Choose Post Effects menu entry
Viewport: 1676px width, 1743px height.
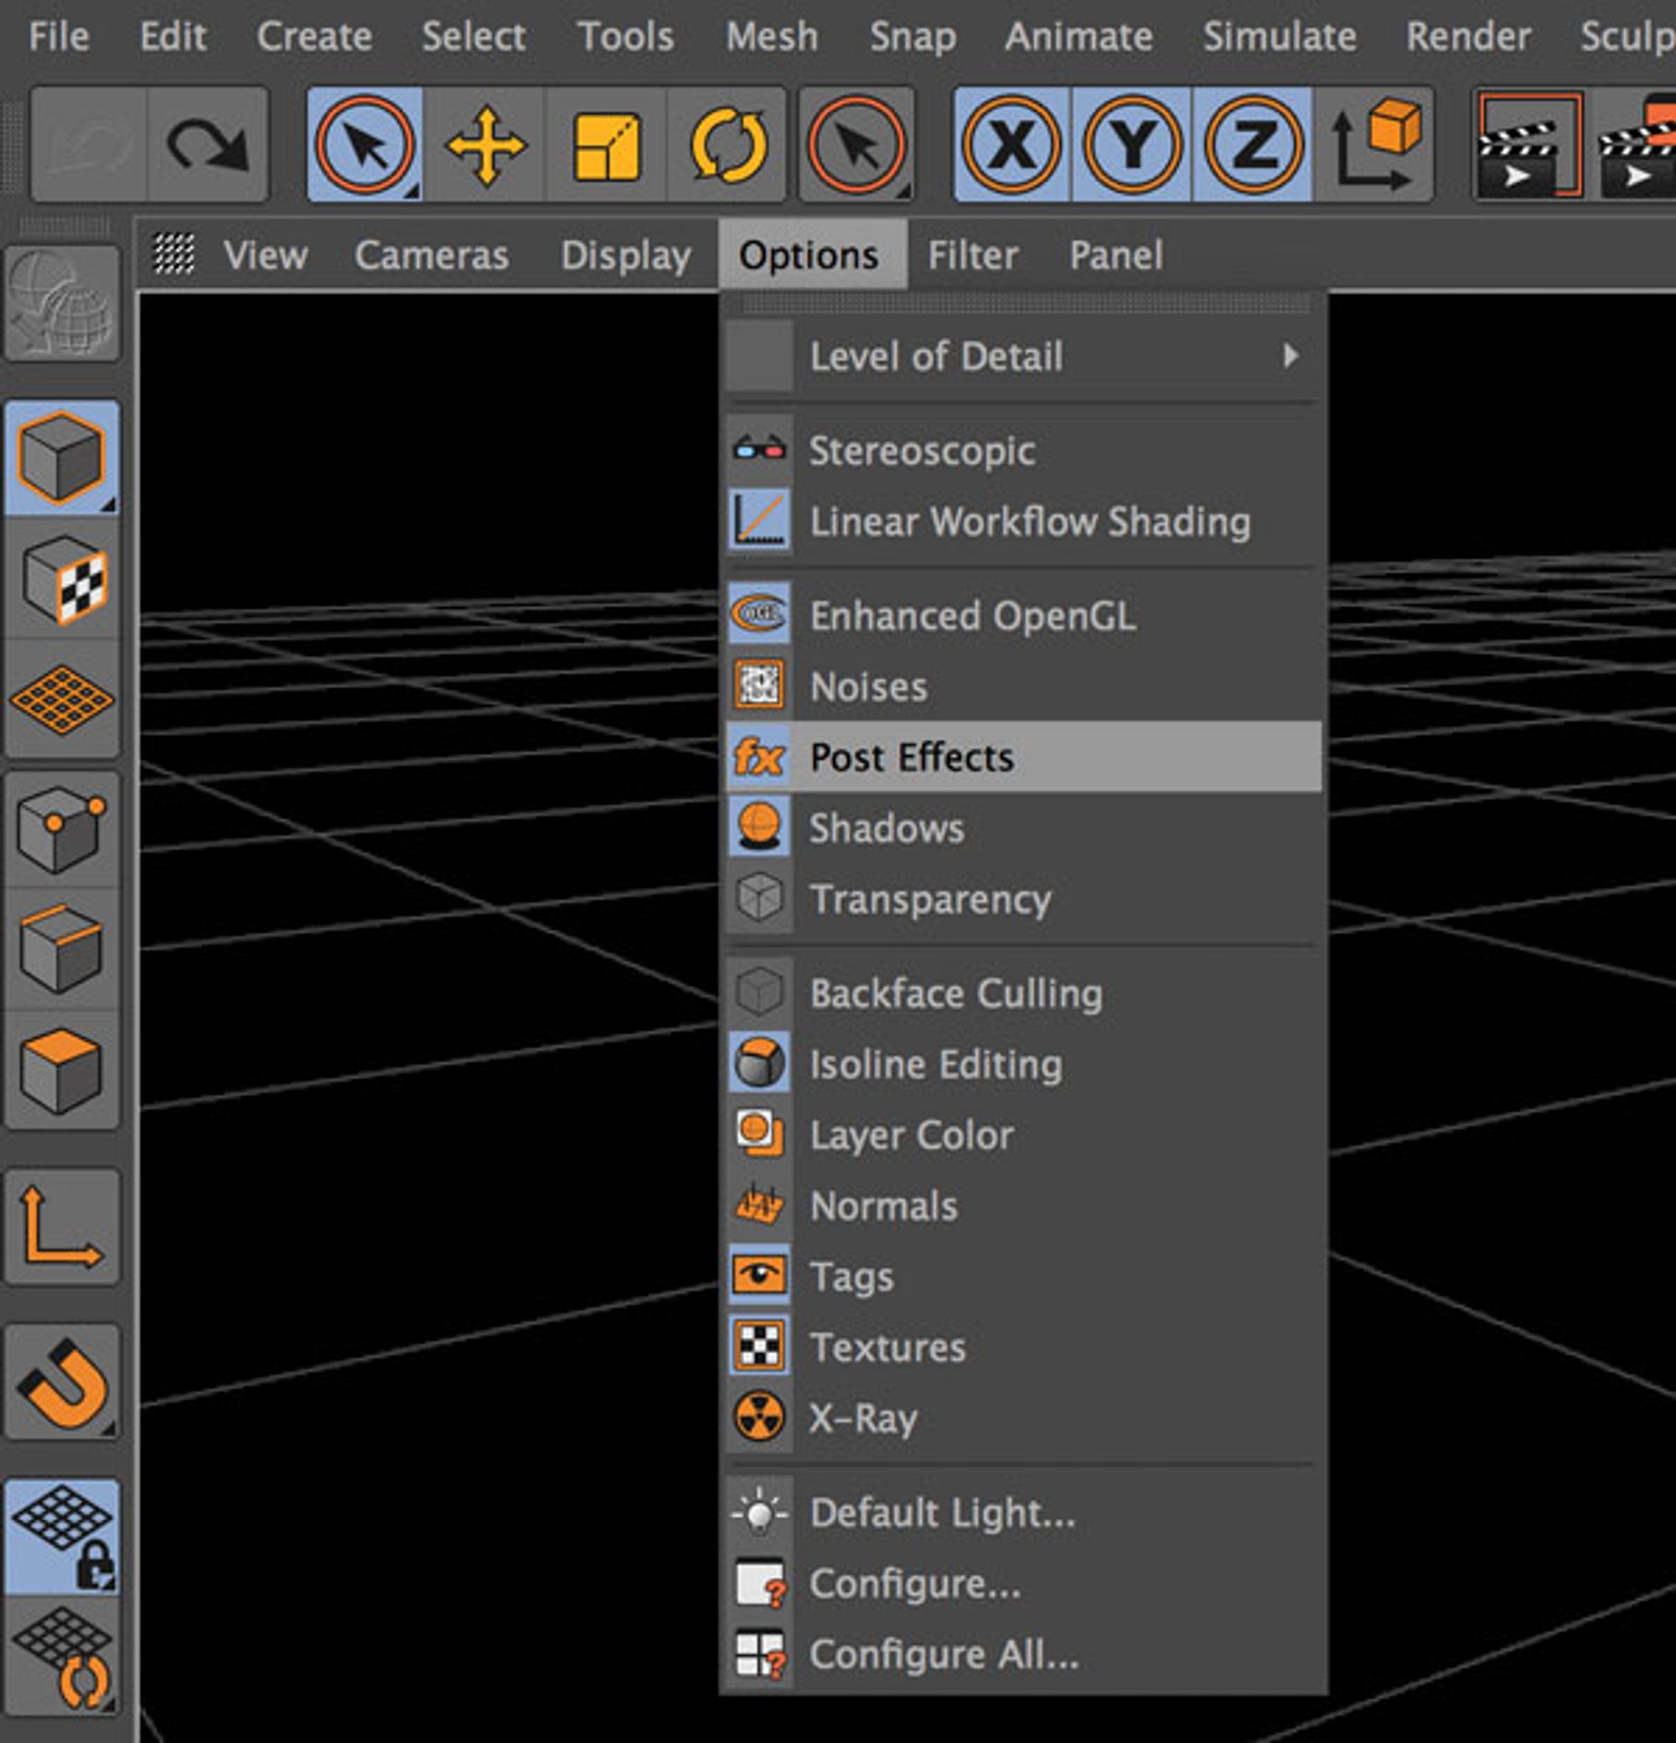[912, 758]
